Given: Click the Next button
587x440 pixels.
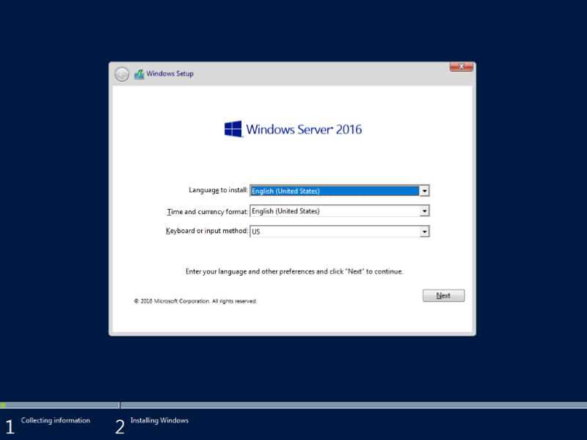Looking at the screenshot, I should pyautogui.click(x=444, y=296).
